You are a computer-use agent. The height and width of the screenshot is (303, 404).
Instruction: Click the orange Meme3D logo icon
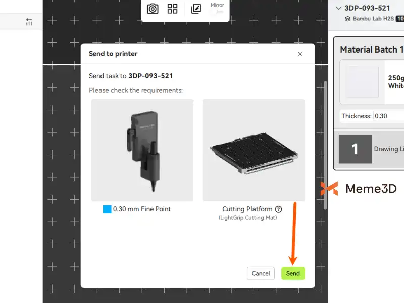click(329, 189)
